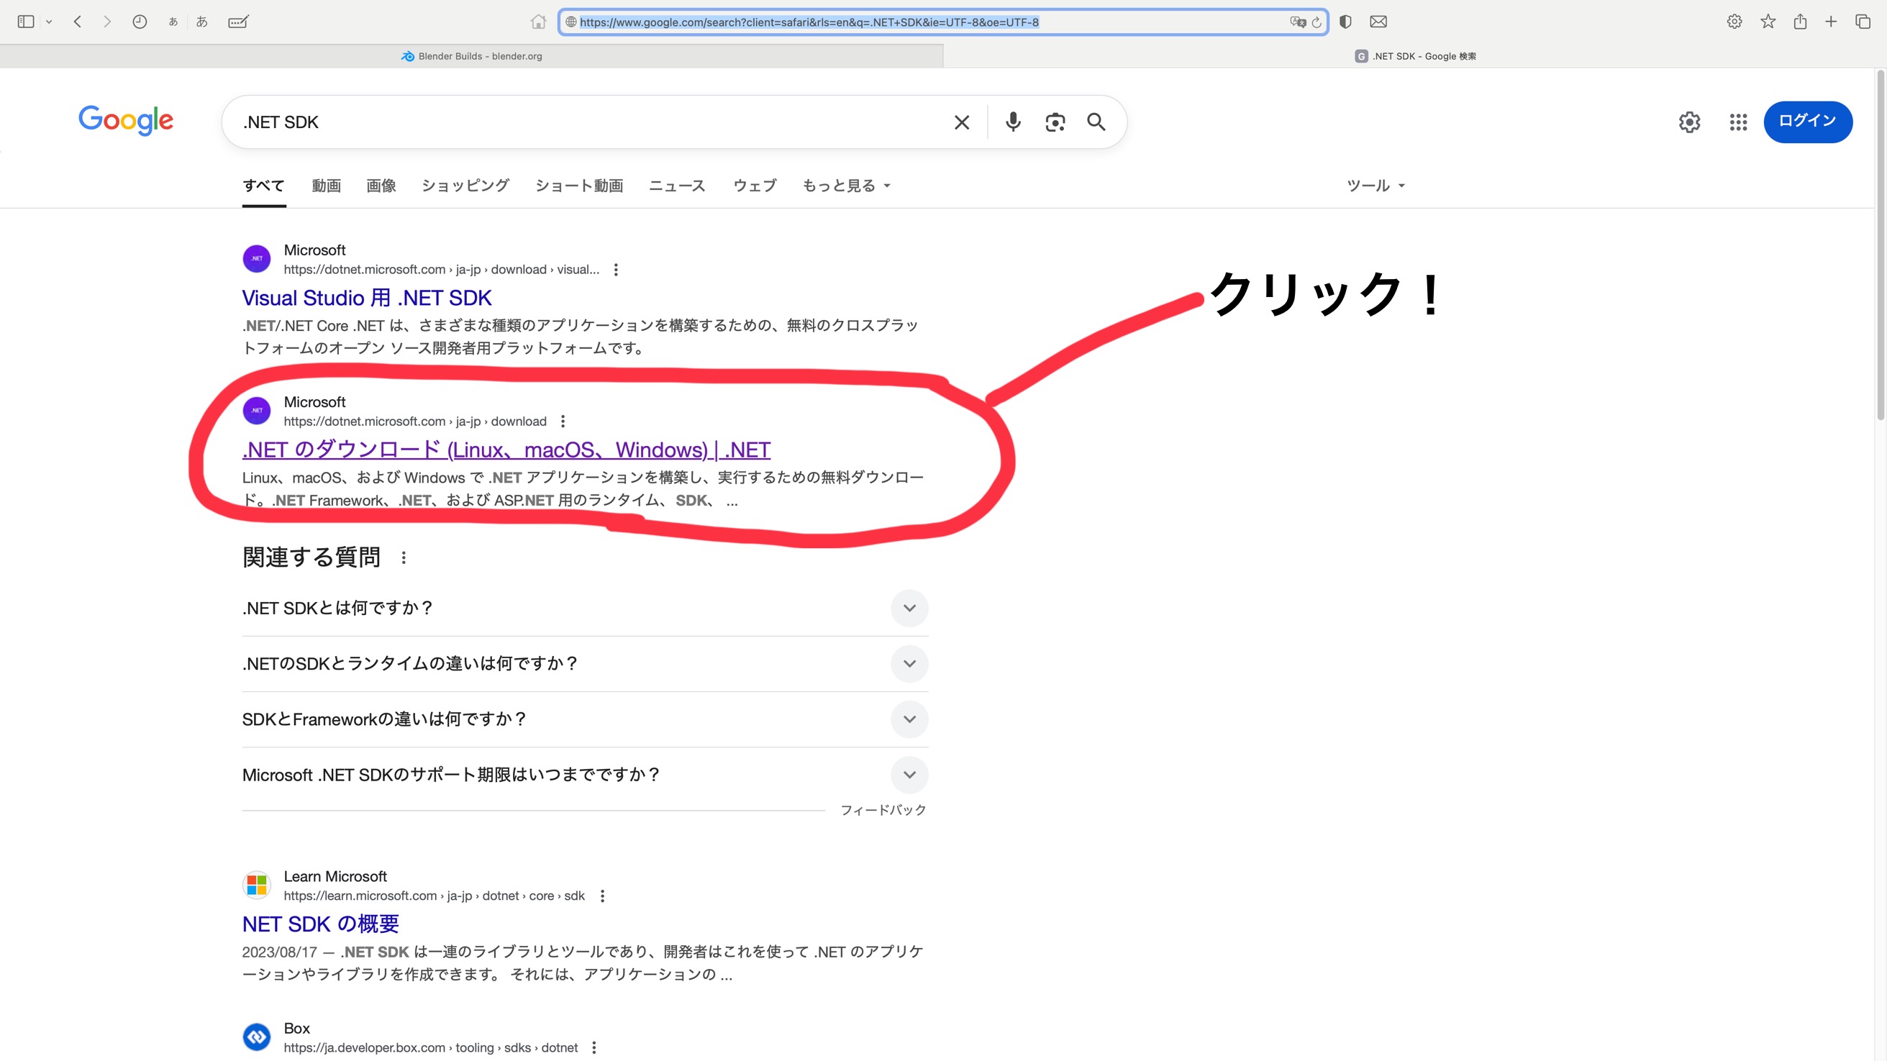Bookmark the page with the star icon
Viewport: 1887px width, 1061px height.
(x=1768, y=22)
